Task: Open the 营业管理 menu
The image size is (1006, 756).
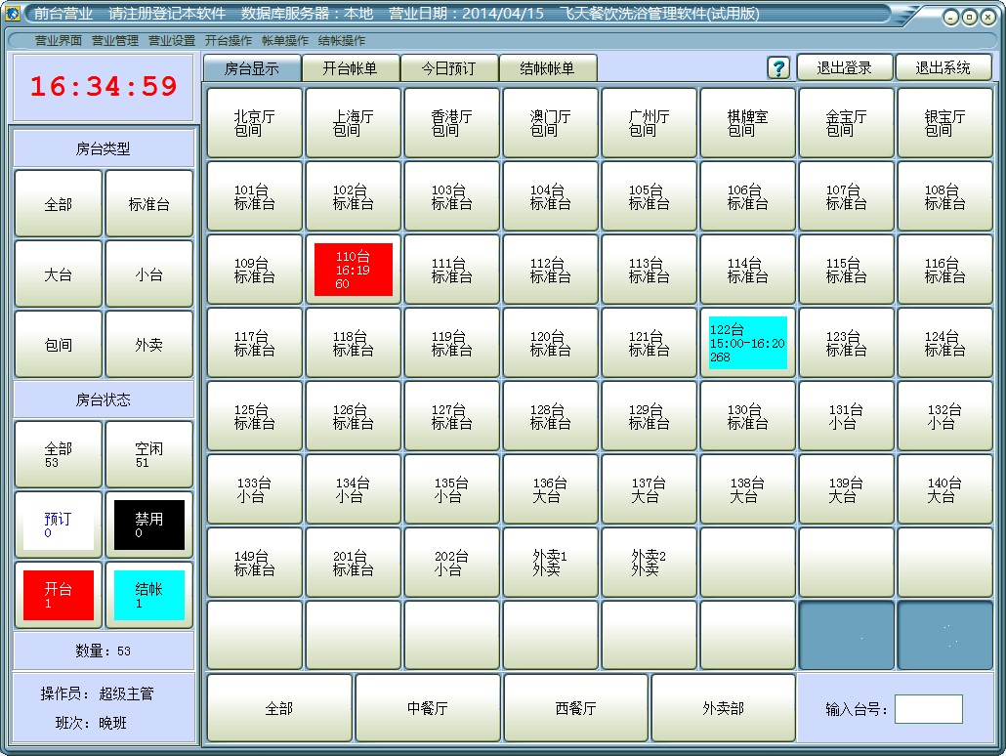Action: 114,41
